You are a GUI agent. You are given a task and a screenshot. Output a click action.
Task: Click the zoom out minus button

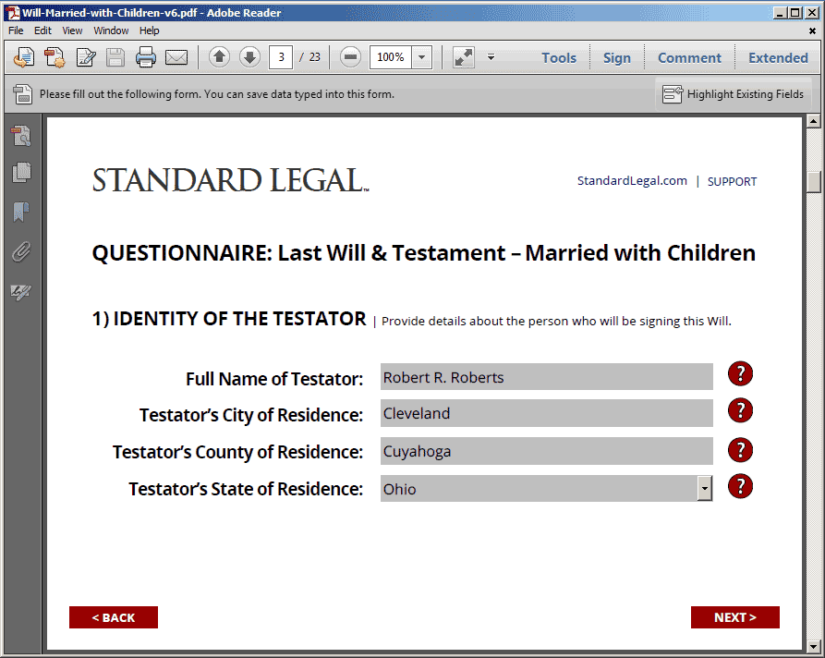[x=350, y=56]
